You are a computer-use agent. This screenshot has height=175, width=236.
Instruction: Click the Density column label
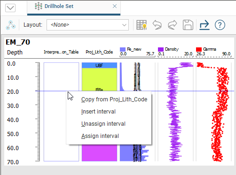(172, 49)
